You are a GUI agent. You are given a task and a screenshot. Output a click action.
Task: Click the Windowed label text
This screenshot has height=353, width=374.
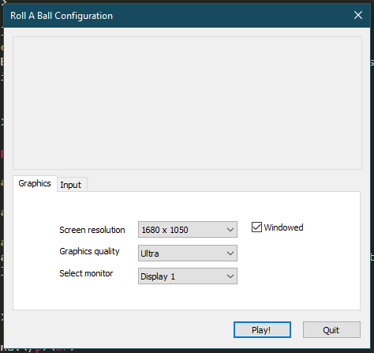coord(283,227)
